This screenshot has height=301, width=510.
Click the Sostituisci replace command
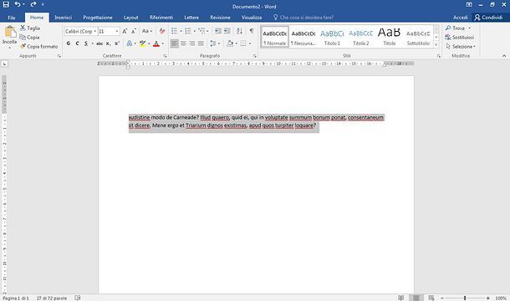click(460, 38)
